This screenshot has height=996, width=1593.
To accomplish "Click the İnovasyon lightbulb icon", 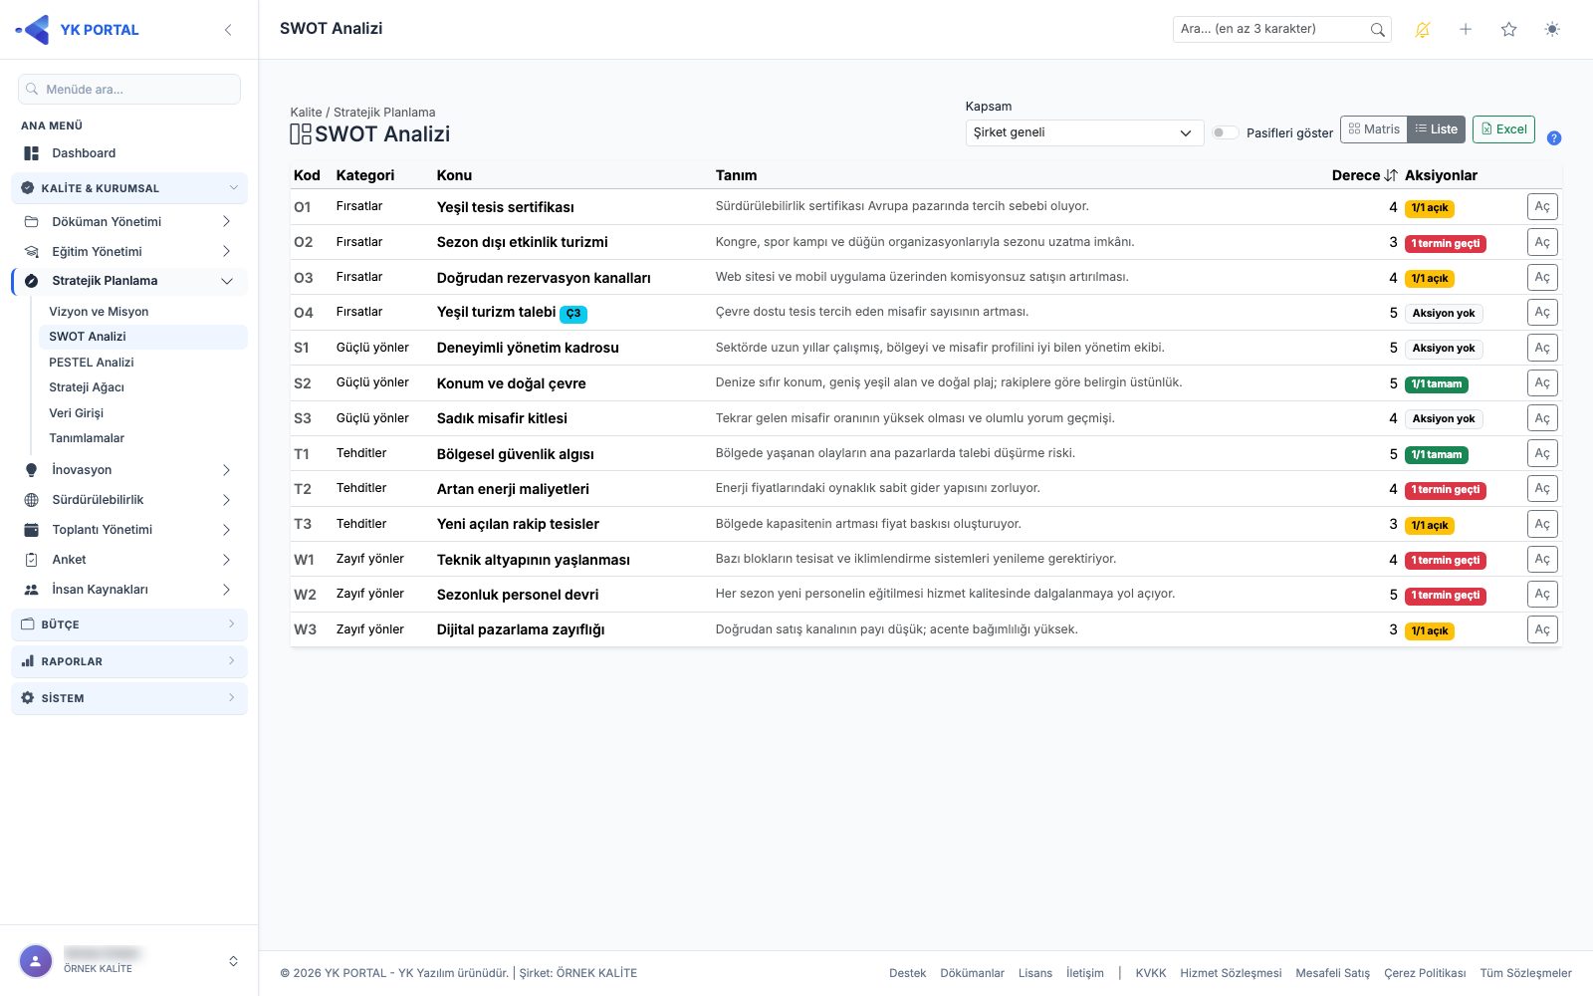I will point(31,470).
